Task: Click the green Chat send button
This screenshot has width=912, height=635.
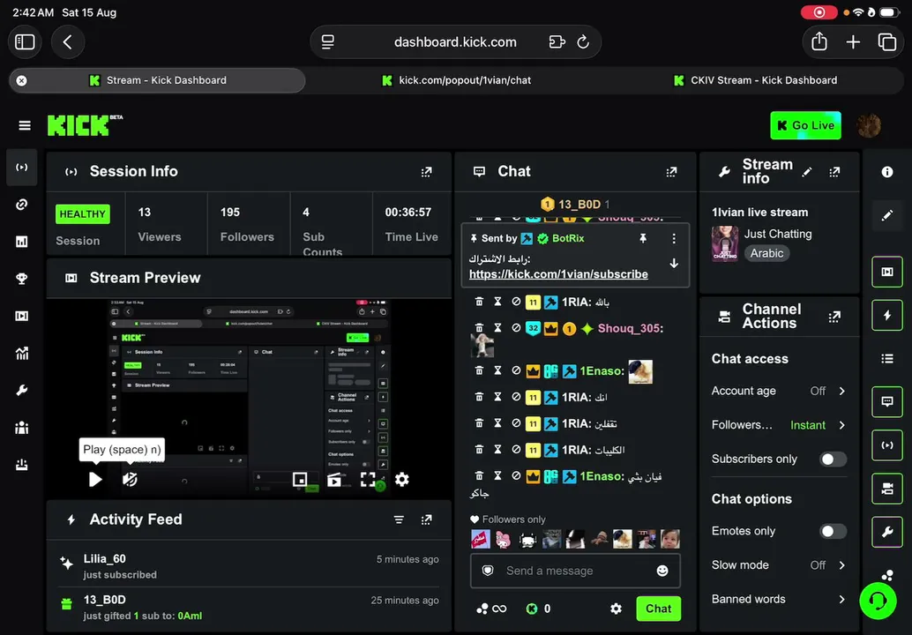Action: (x=658, y=609)
